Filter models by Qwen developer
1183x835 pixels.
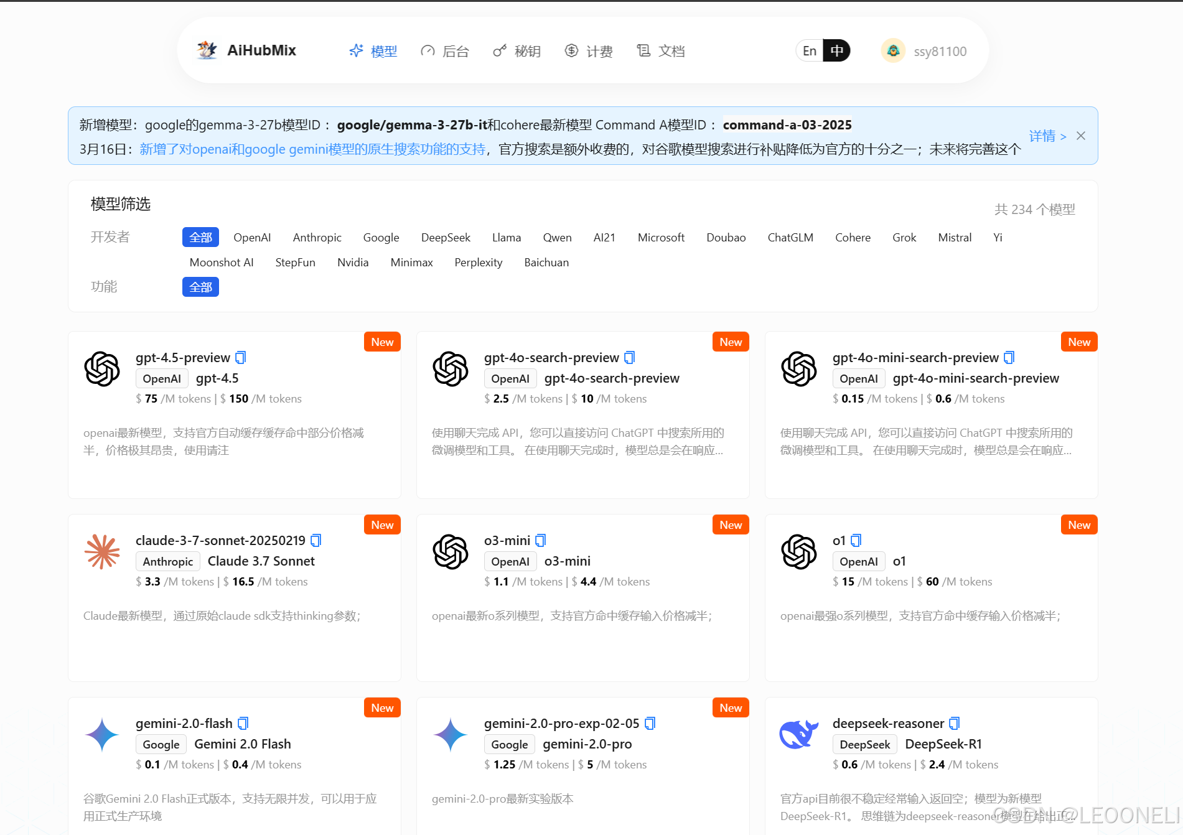(x=557, y=237)
